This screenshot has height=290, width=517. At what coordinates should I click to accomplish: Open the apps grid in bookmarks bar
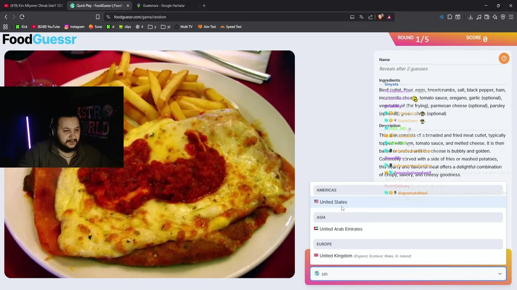(x=5, y=27)
